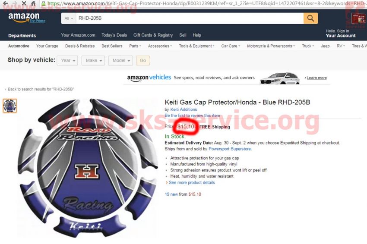Click the browser back arrow
This screenshot has height=244, width=367.
click(5, 3)
